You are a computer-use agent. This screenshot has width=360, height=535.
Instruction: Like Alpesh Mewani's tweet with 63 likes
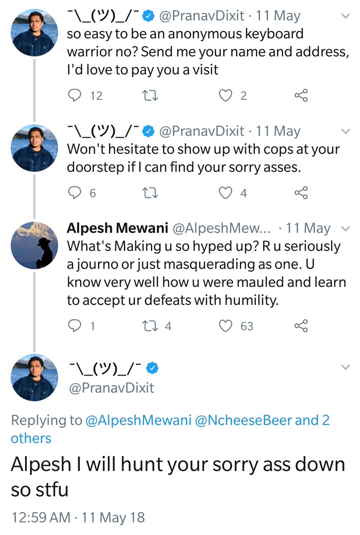[226, 326]
